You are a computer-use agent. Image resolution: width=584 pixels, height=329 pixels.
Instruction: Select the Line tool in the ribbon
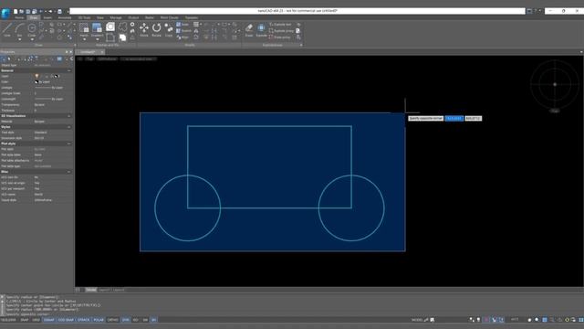click(x=7, y=30)
